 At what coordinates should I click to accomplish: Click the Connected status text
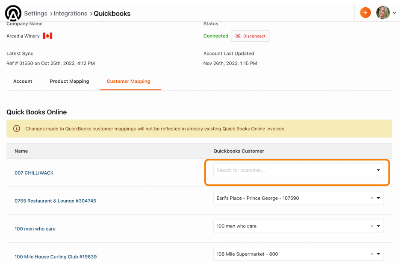215,36
